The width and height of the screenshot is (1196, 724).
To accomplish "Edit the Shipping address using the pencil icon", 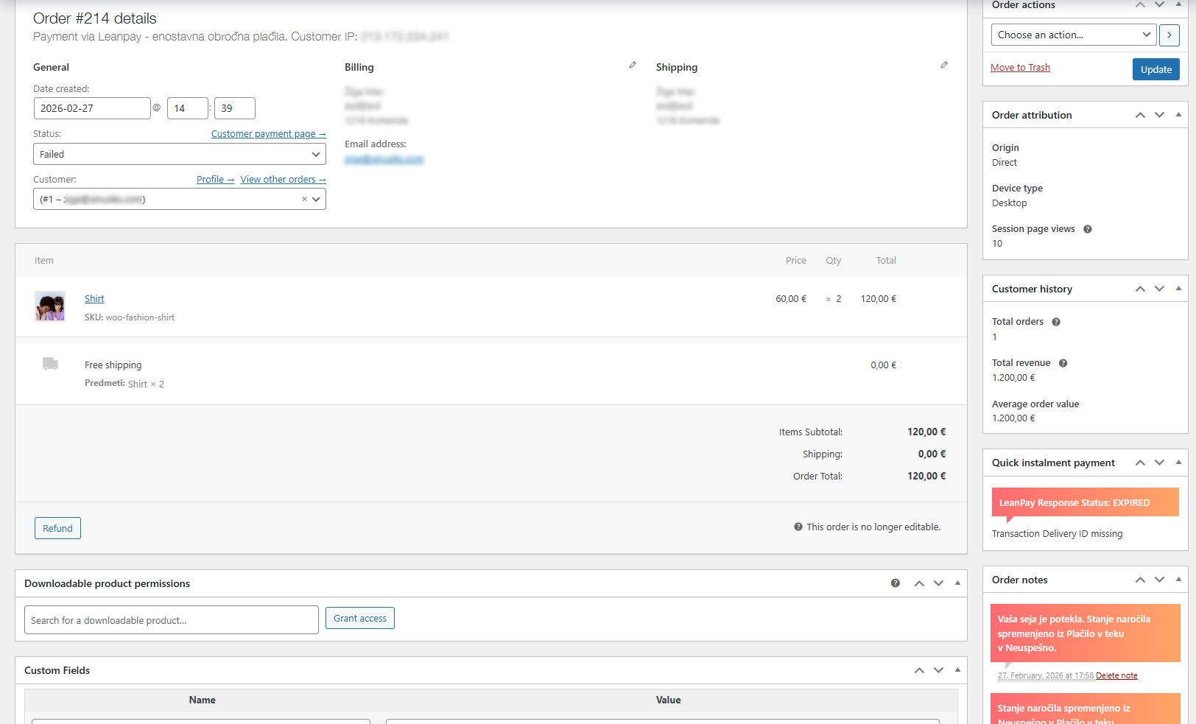I will tap(944, 65).
